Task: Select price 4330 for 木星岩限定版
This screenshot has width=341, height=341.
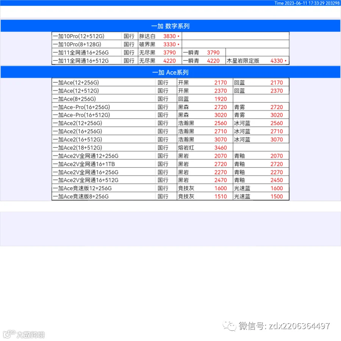Action: 277,61
